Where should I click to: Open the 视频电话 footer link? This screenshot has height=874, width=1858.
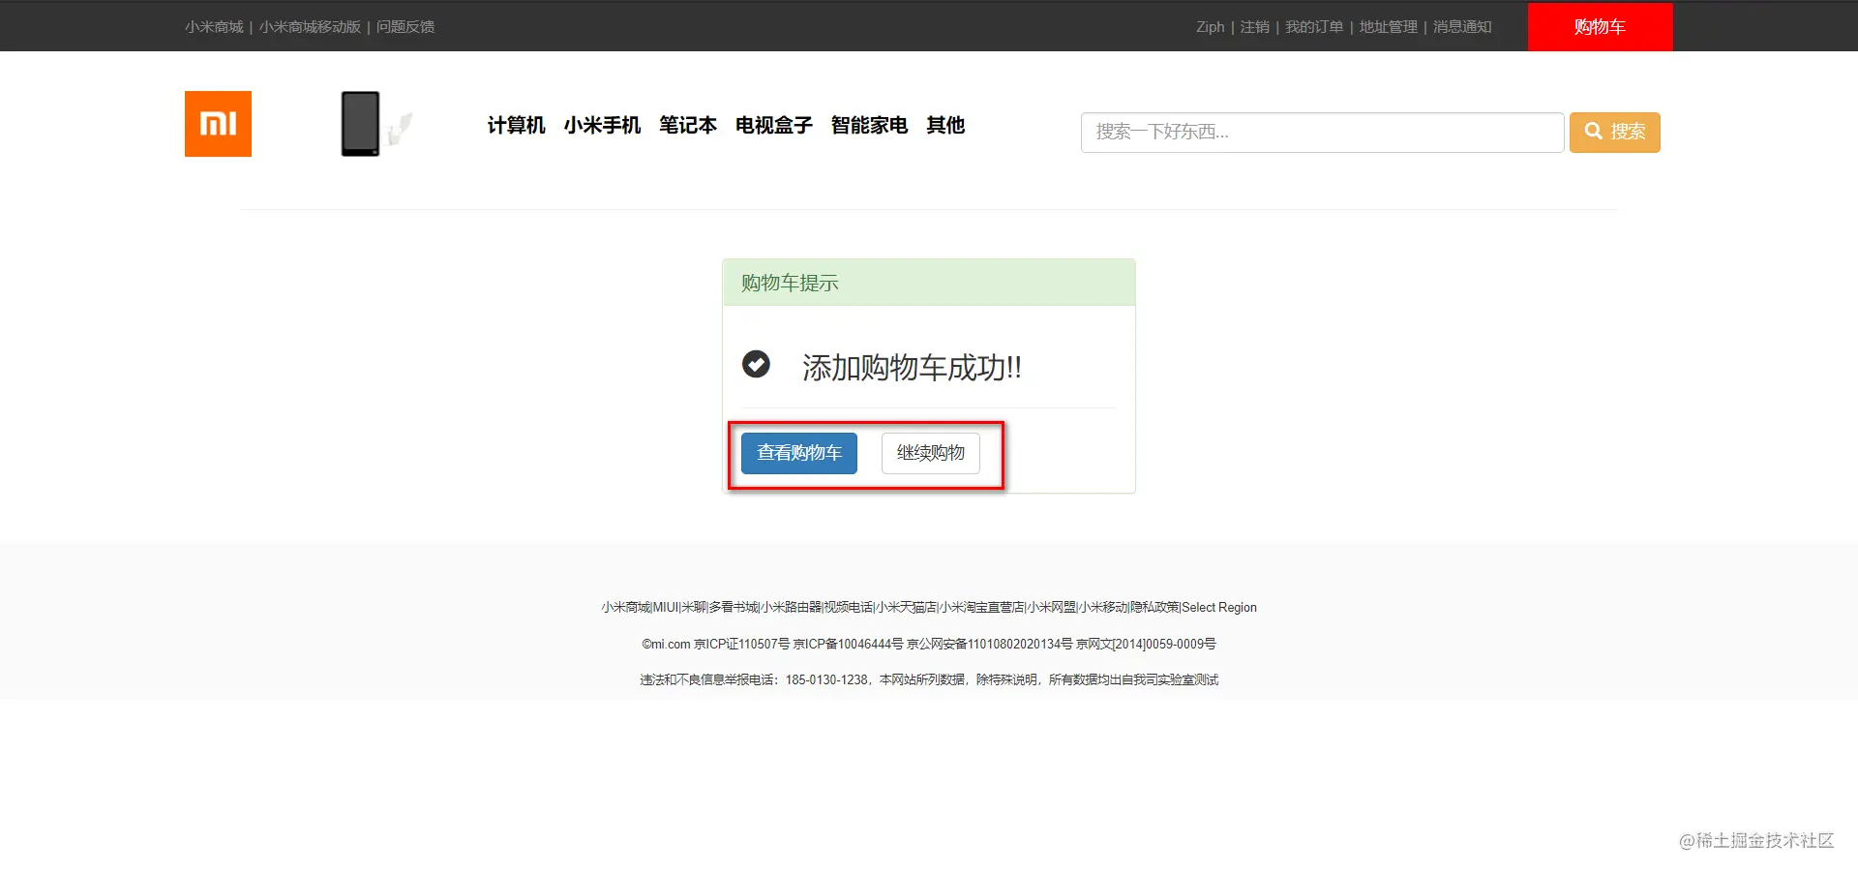point(849,608)
